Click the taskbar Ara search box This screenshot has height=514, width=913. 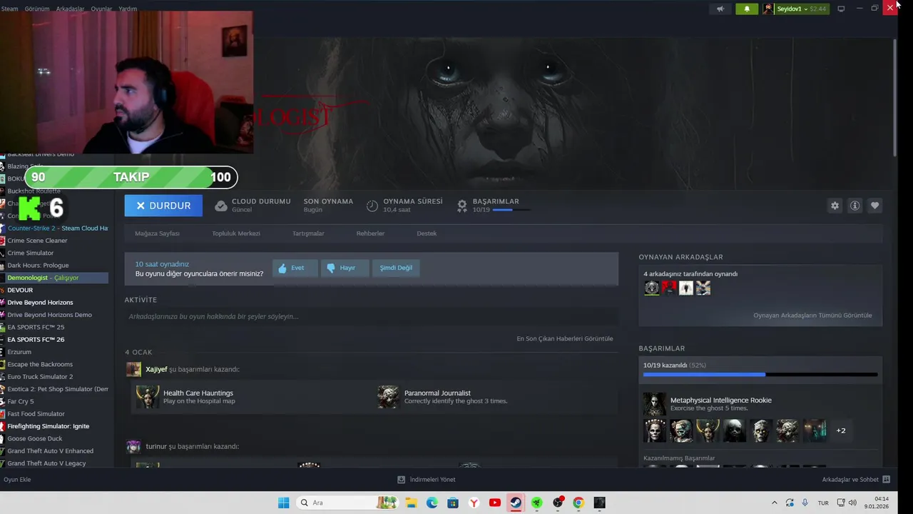(x=348, y=503)
